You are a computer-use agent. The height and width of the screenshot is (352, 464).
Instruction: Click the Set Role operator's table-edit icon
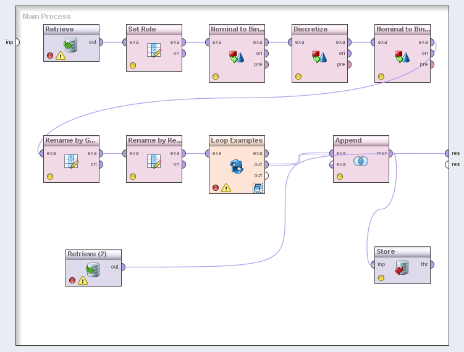coord(154,50)
